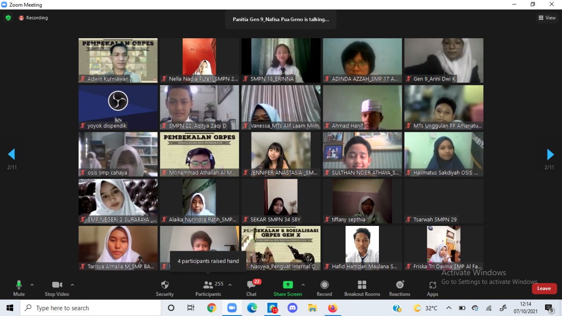Screen dimensions: 562x316
Task: Select Adwin Kurniawan's video tile
Action: pos(118,60)
